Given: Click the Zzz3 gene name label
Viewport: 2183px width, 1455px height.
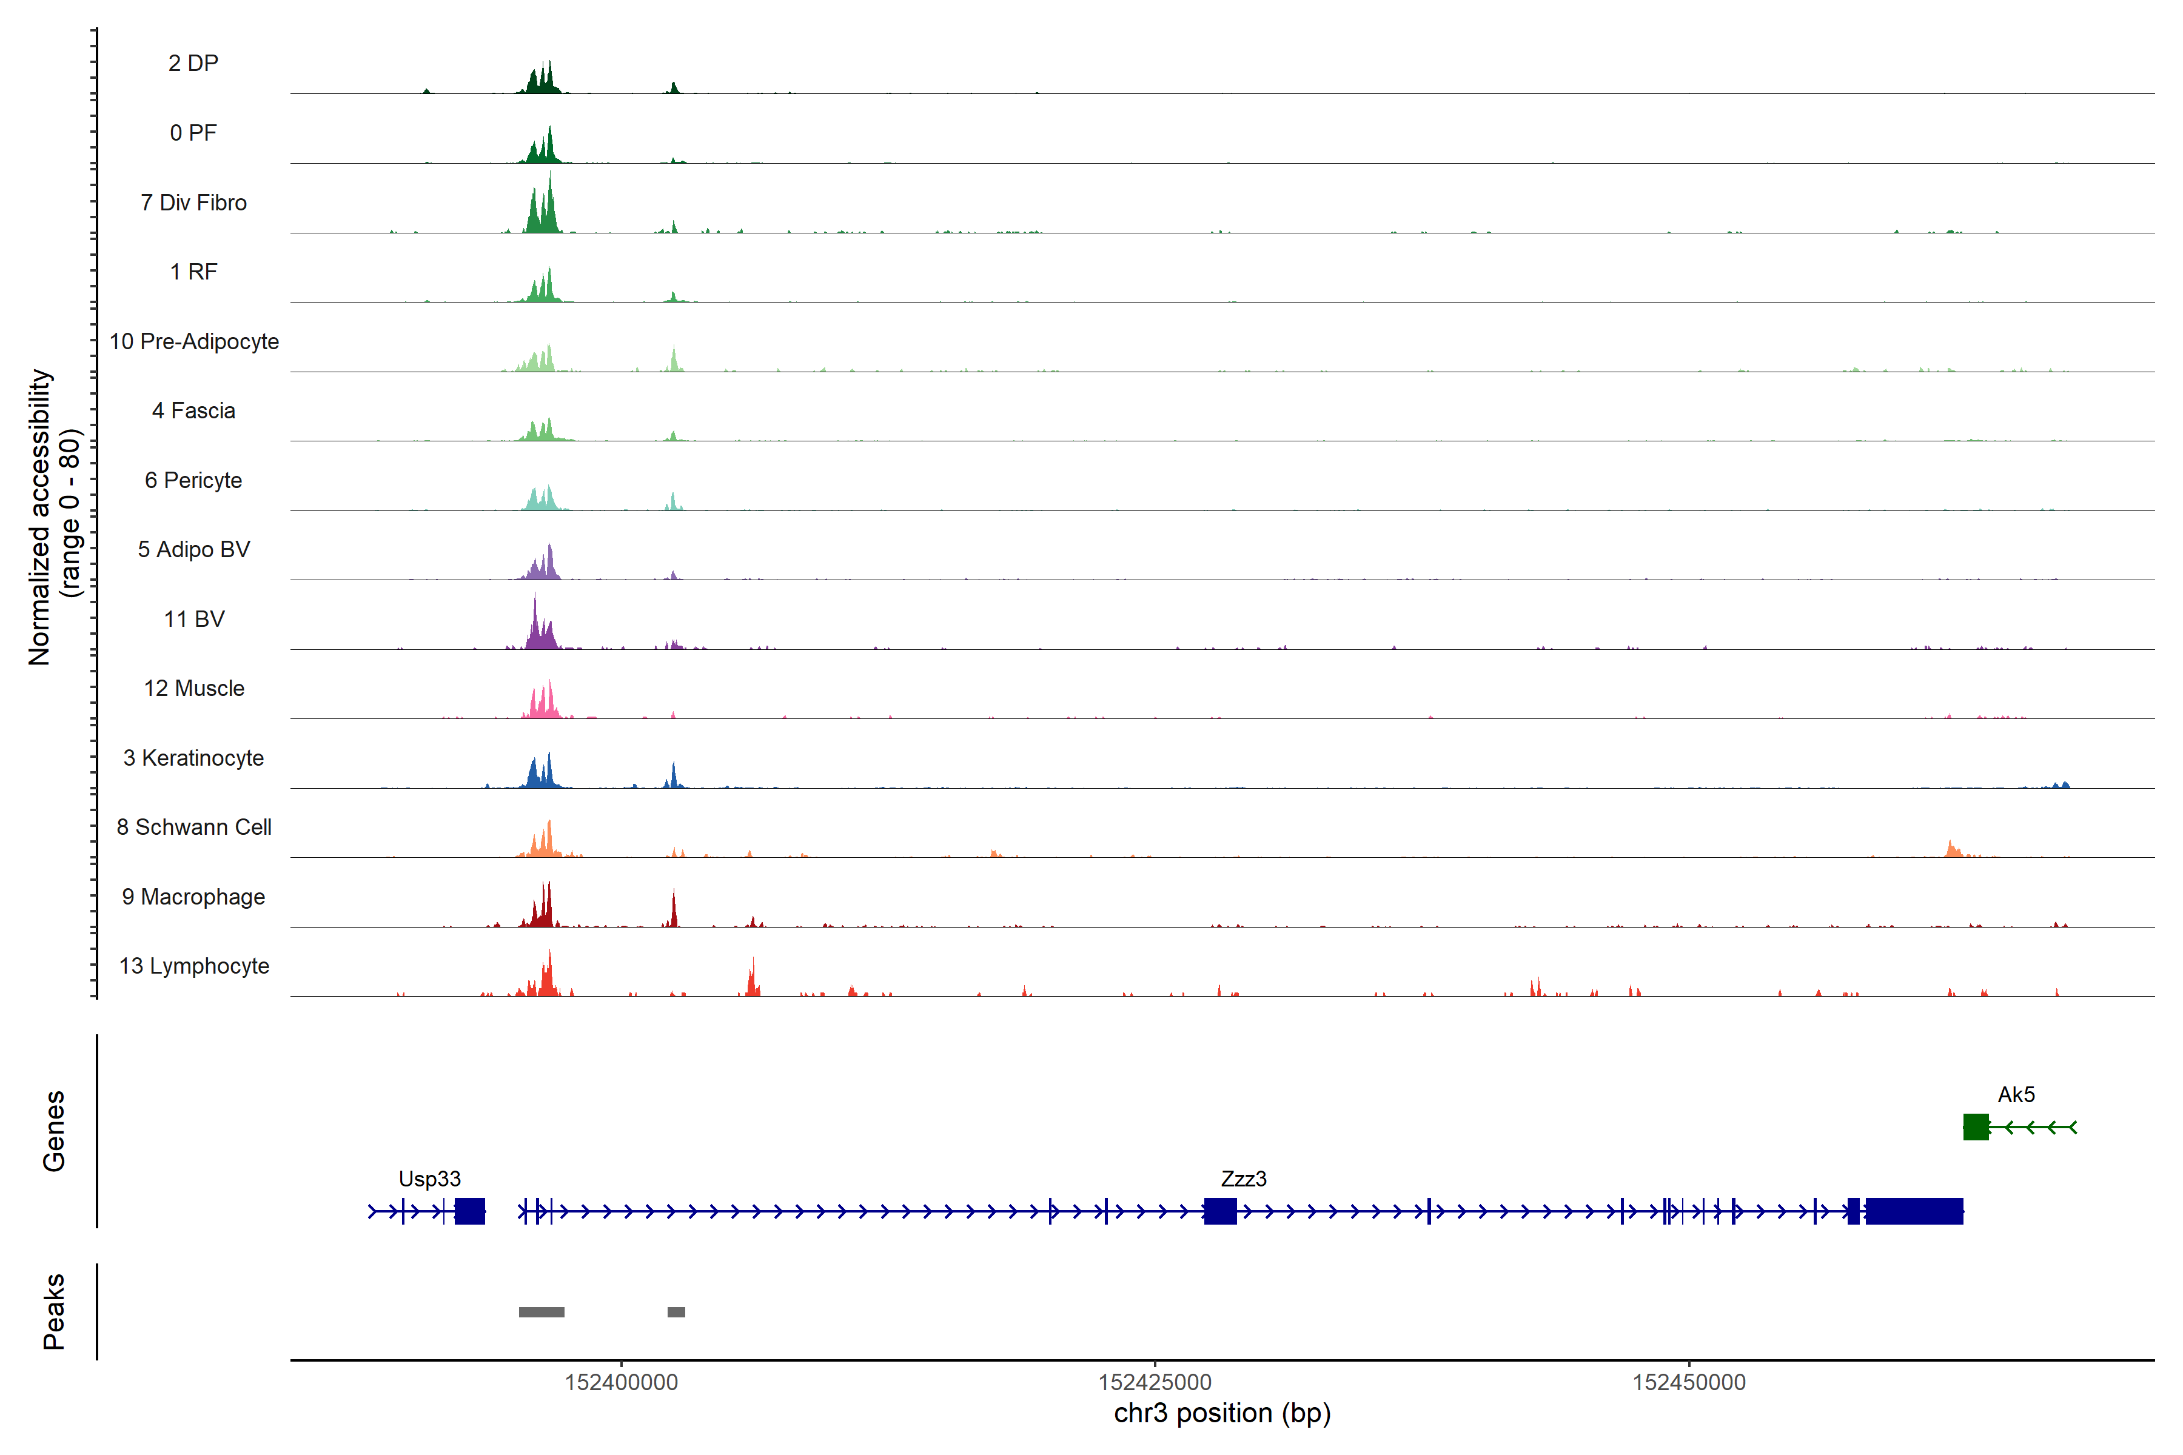Looking at the screenshot, I should point(1242,1179).
